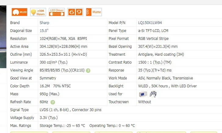This screenshot has height=133, width=222.
Task: Click the ≥50K Hours lifetime badge
Action: [x=38, y=12]
